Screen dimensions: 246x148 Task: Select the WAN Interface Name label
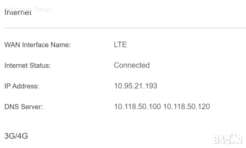point(38,45)
